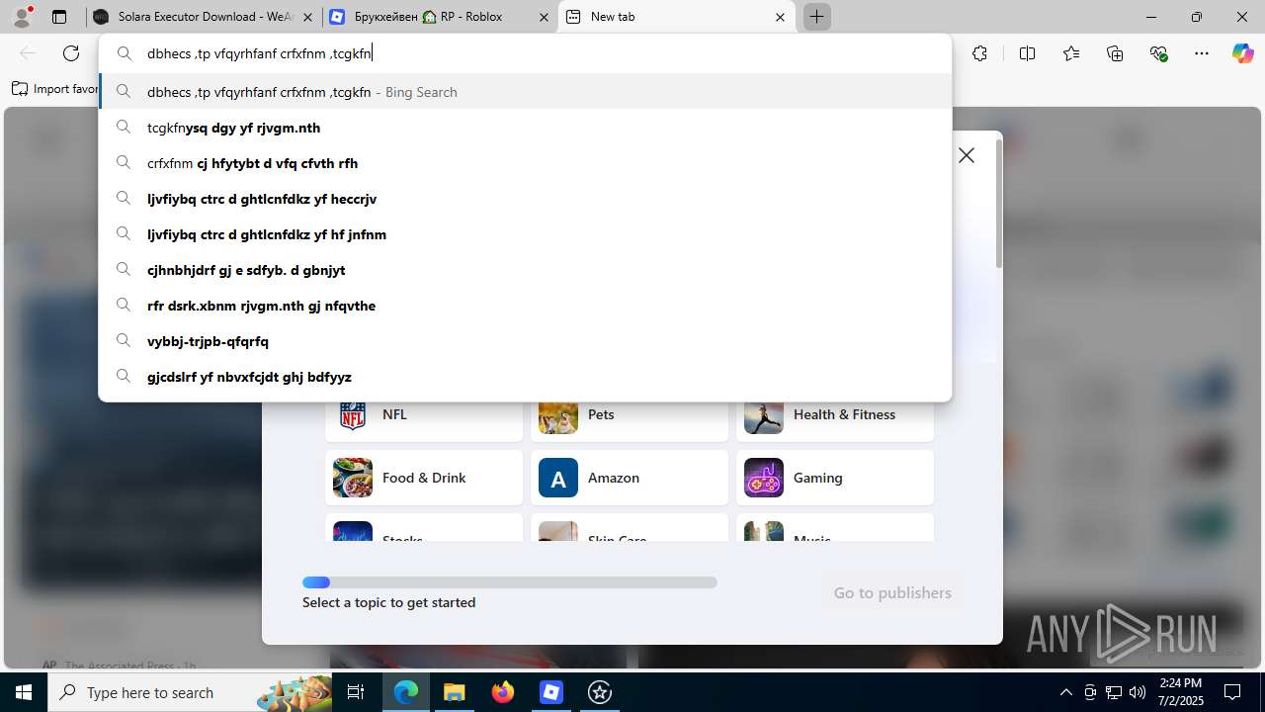Select suggestion 'crfxfnm cj hfytybt d vfq cfvth rfh'
Viewport: 1265px width, 712px height.
(x=525, y=163)
